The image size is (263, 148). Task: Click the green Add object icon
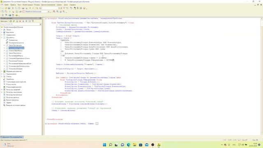coord(11,21)
